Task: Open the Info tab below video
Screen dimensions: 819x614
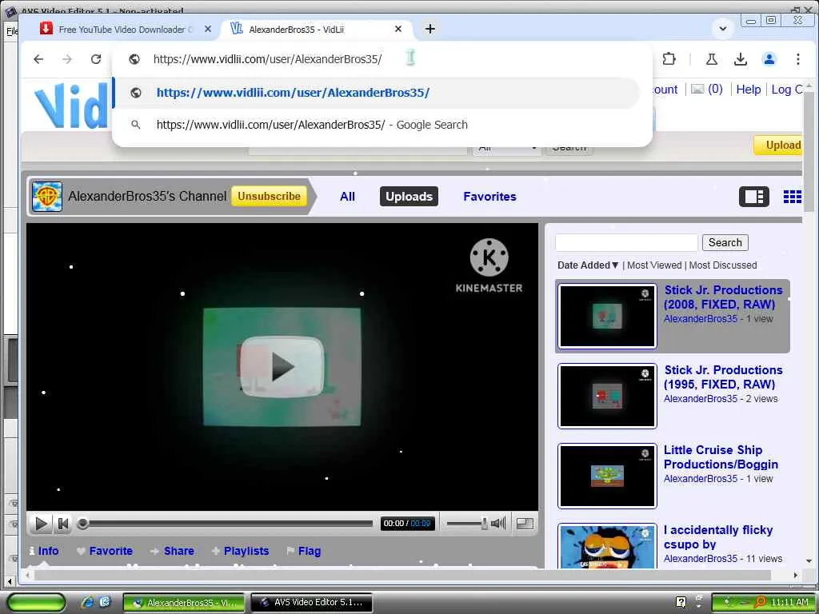Action: (43, 551)
